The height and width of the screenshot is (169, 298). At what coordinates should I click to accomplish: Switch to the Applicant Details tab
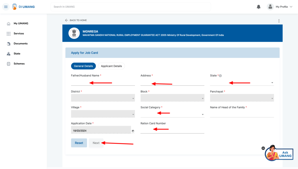(x=111, y=66)
